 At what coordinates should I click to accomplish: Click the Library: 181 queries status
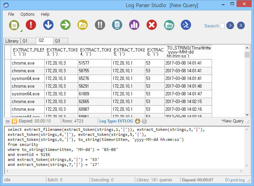[x=154, y=180]
